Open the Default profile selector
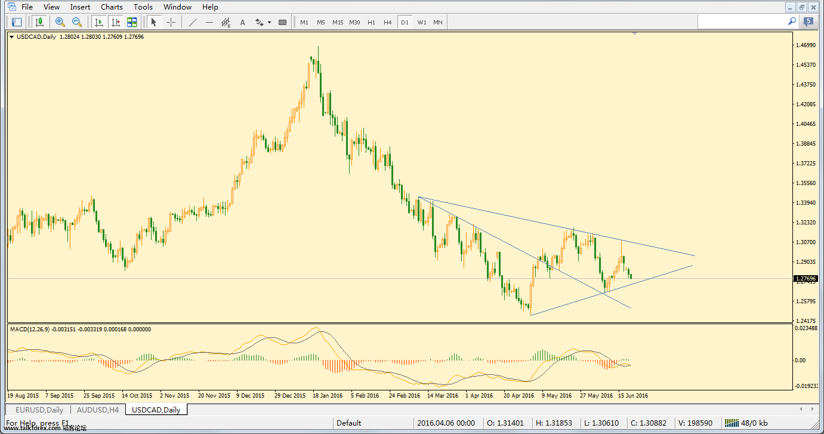This screenshot has width=824, height=434. coord(348,423)
